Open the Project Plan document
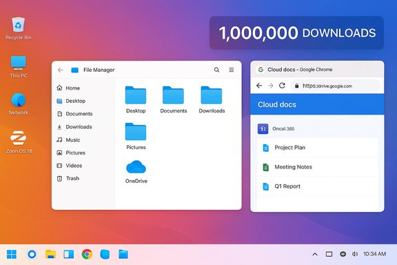Image resolution: width=397 pixels, height=265 pixels. [318, 148]
